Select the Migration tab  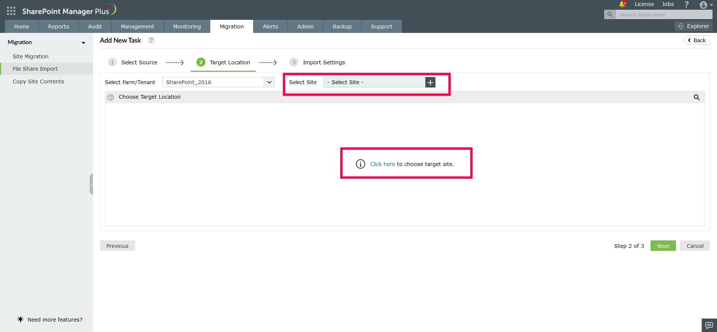tap(232, 27)
